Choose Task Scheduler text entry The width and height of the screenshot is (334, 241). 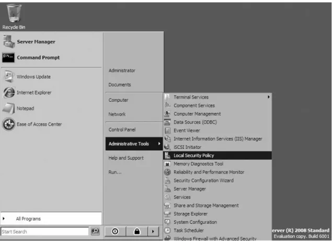coord(189,231)
